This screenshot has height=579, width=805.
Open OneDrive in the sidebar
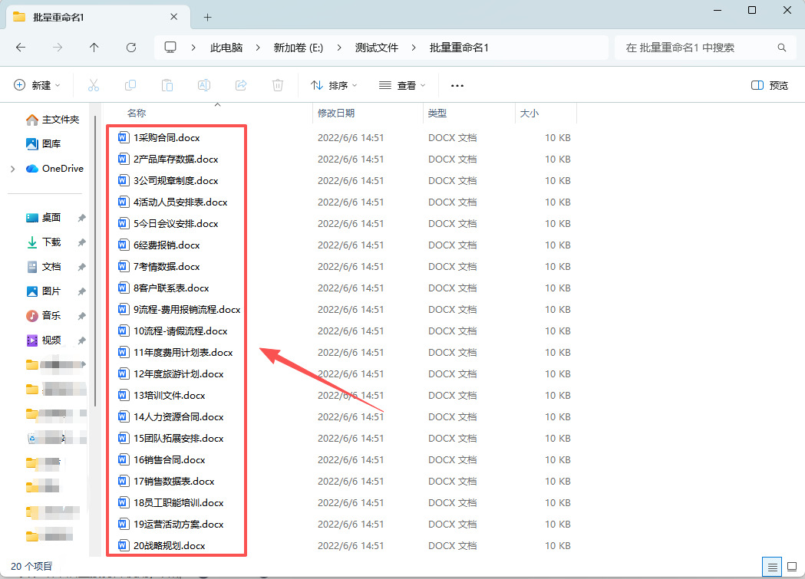tap(54, 169)
